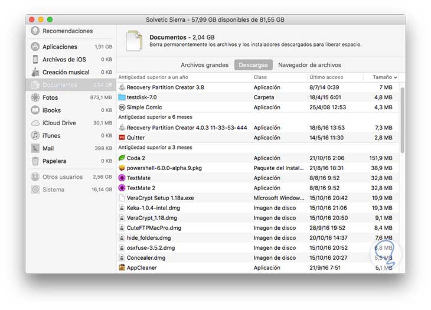Click the large Documentos header icon
The width and height of the screenshot is (431, 310).
pos(134,41)
